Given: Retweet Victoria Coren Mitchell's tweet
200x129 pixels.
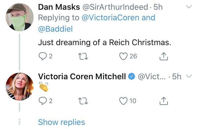Looking at the screenshot, I should coord(81,101).
